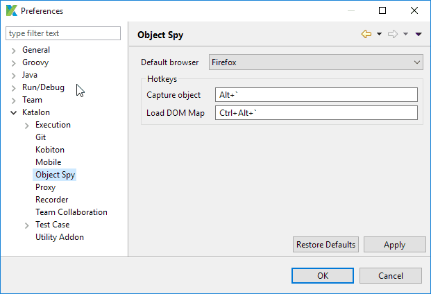431x294 pixels.
Task: Open the view menu triangle in header
Action: (419, 34)
